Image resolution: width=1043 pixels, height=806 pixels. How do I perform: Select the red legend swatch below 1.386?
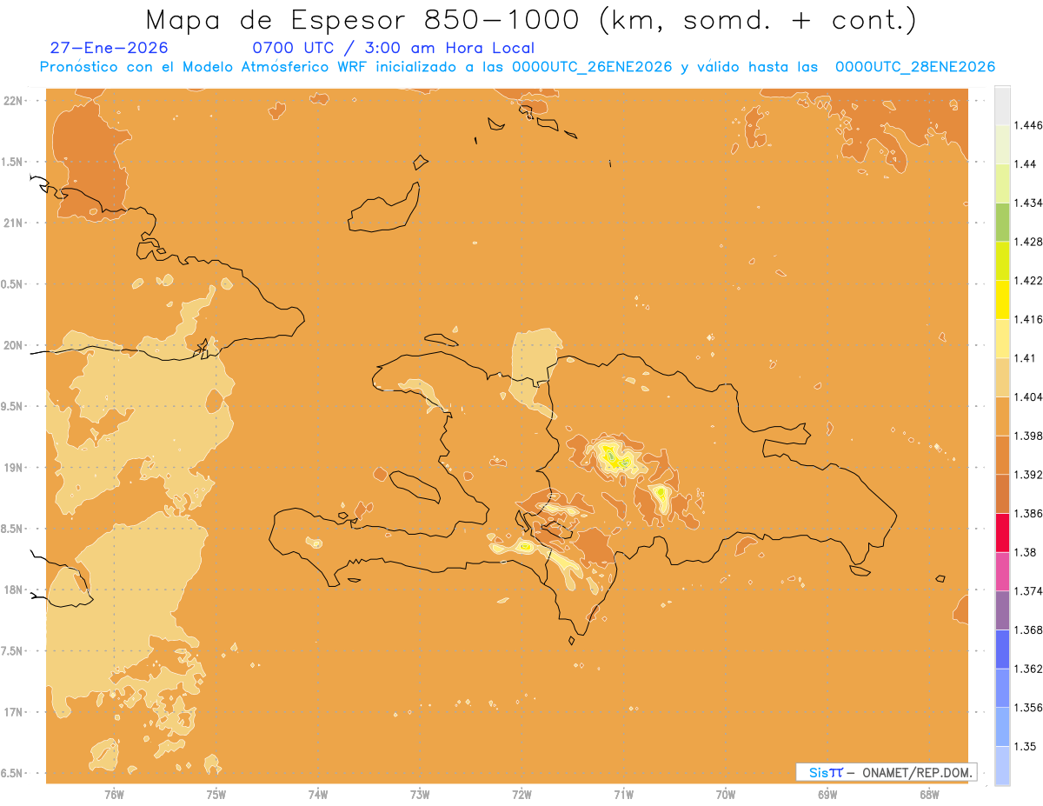point(1001,533)
